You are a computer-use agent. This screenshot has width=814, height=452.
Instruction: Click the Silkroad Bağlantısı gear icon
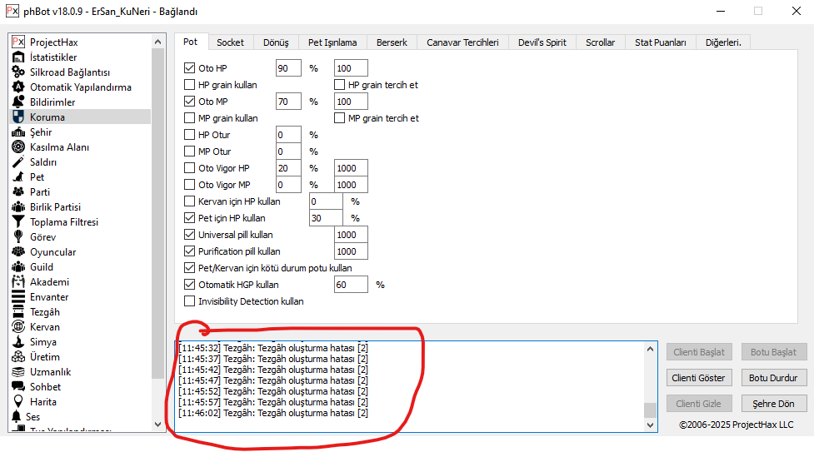pyautogui.click(x=18, y=72)
